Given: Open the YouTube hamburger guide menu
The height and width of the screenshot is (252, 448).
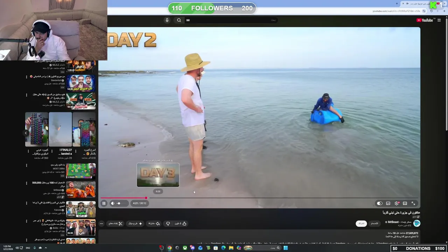Looking at the screenshot, I should click(439, 20).
